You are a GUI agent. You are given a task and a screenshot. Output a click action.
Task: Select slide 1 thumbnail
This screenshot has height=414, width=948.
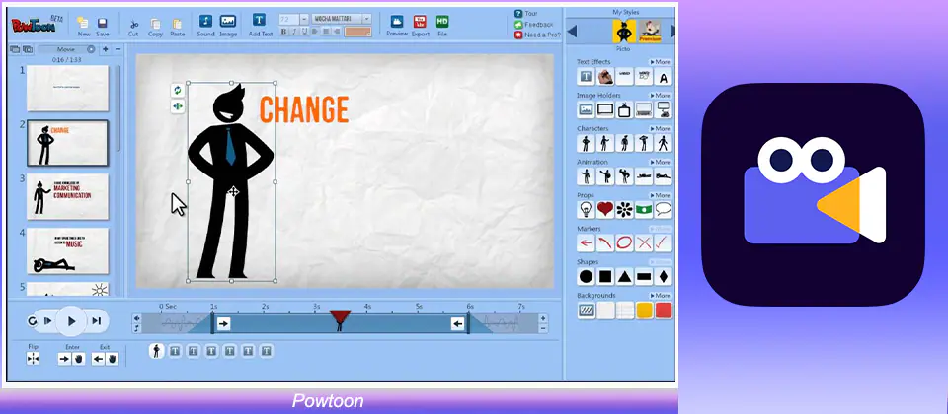pyautogui.click(x=68, y=88)
